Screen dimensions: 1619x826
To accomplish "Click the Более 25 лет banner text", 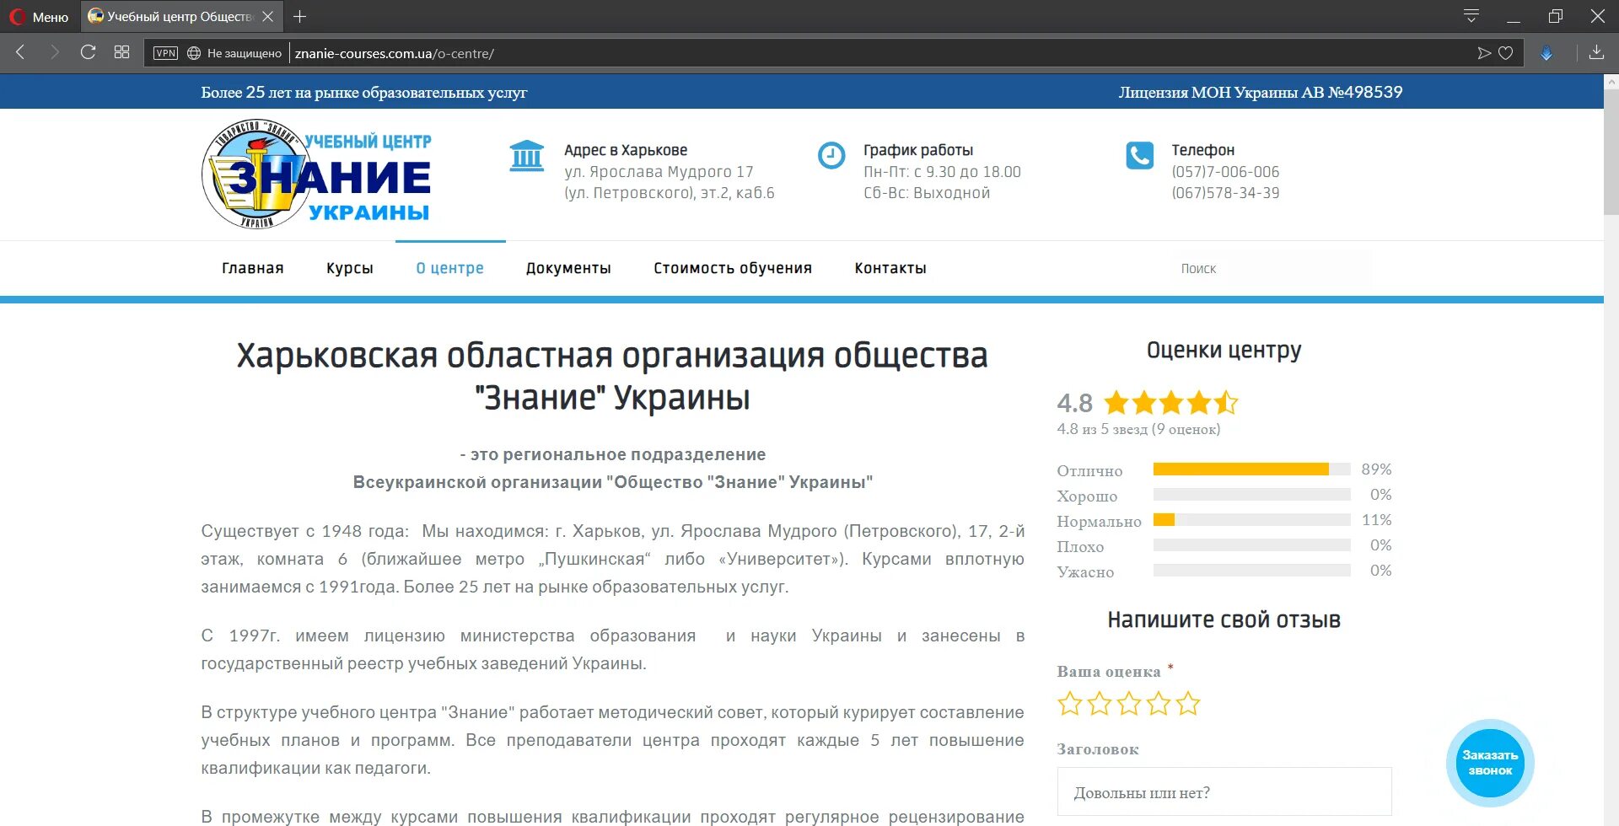I will click(364, 92).
